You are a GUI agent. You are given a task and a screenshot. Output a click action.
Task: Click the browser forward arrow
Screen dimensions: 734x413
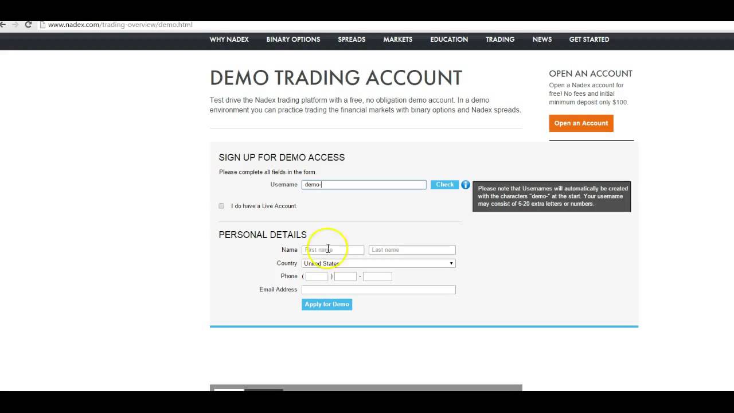point(15,25)
